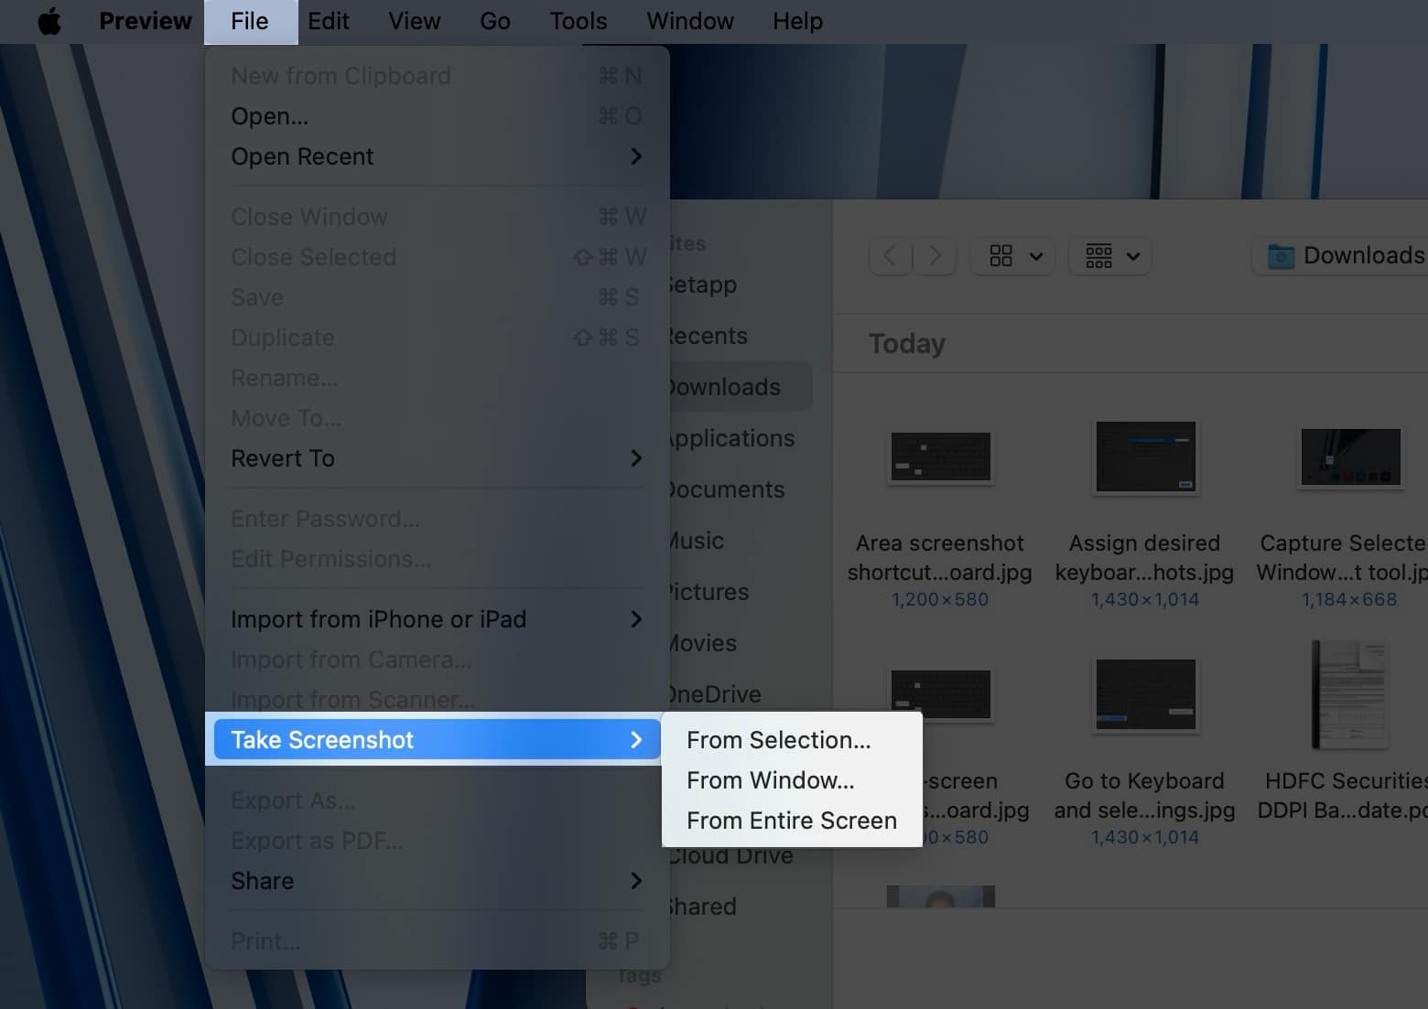Select Go to Keyboard settings thumbnail
1428x1009 pixels.
(1145, 694)
